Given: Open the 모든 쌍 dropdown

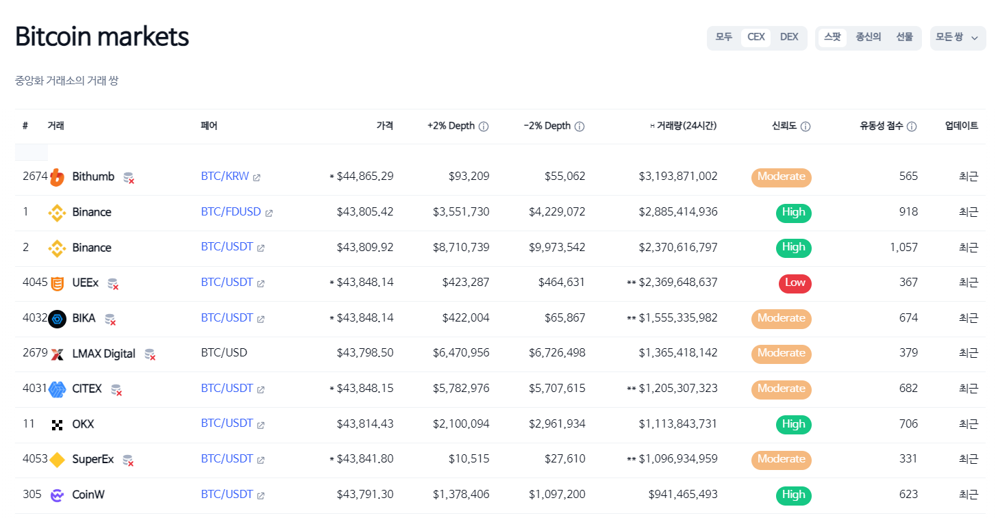Looking at the screenshot, I should tap(958, 38).
